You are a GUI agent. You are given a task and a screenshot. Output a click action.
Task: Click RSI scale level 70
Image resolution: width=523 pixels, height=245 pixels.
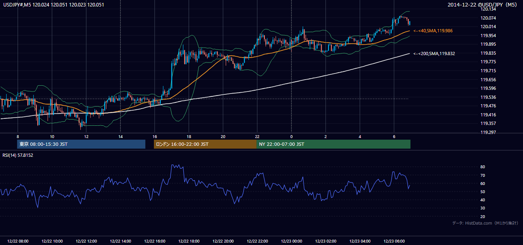[482, 175]
